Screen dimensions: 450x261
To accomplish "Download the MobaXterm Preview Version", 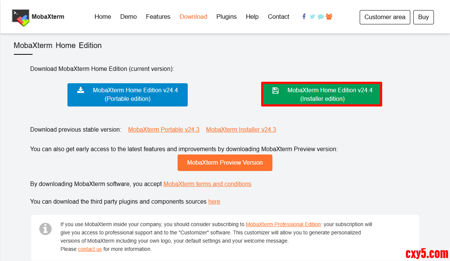I will (x=225, y=163).
